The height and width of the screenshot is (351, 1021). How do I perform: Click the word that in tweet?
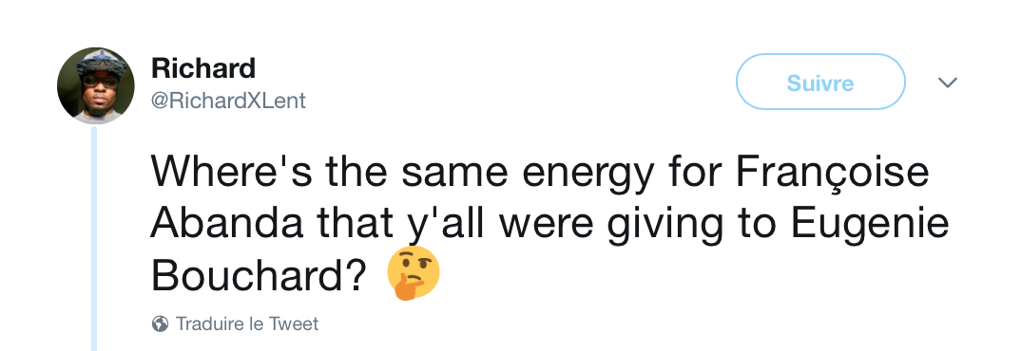pos(352,223)
